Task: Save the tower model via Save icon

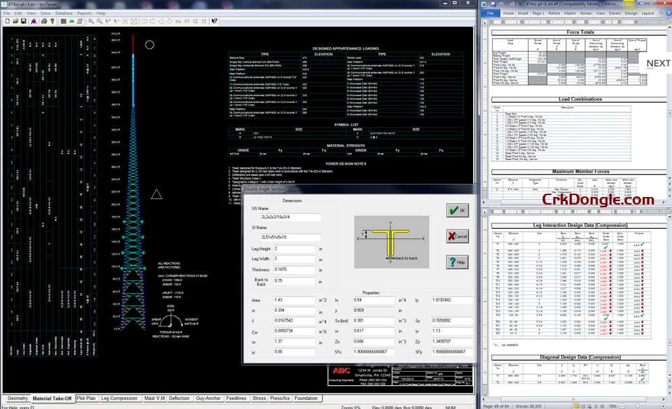Action: (24, 22)
